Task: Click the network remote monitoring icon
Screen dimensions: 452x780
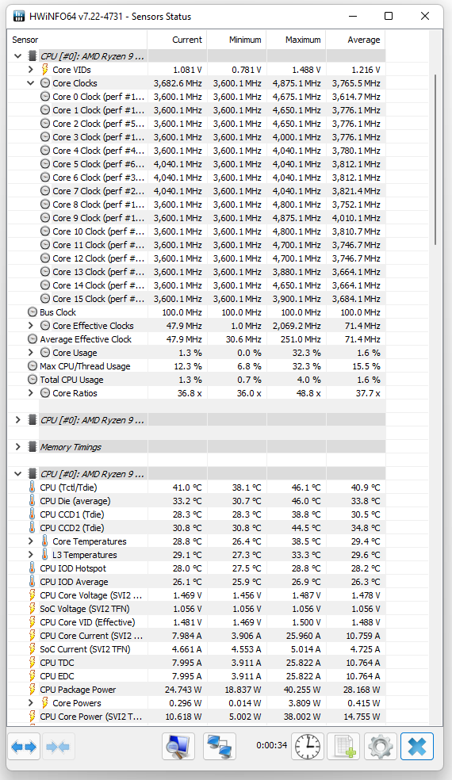Action: (220, 746)
